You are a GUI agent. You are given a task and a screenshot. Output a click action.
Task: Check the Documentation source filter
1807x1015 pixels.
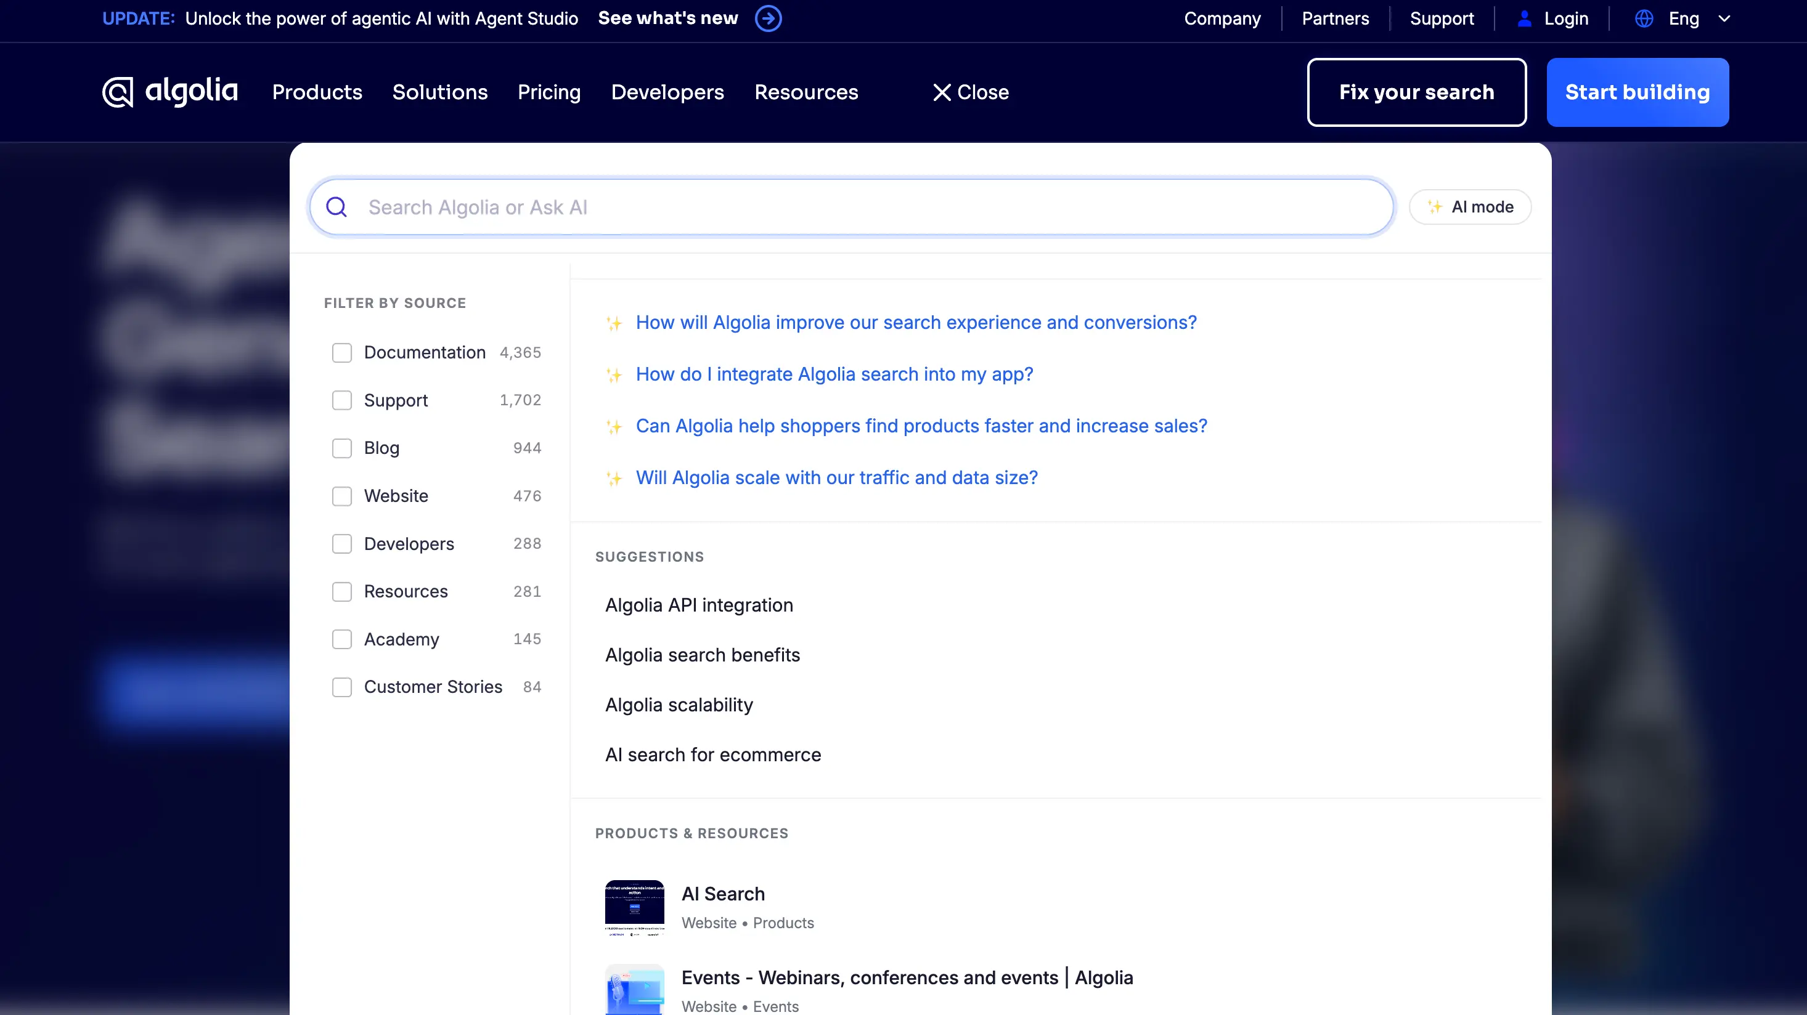pos(341,352)
